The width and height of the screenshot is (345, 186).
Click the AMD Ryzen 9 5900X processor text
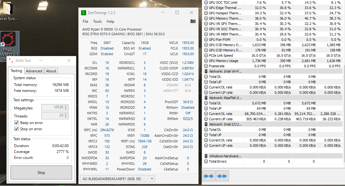pos(112,29)
